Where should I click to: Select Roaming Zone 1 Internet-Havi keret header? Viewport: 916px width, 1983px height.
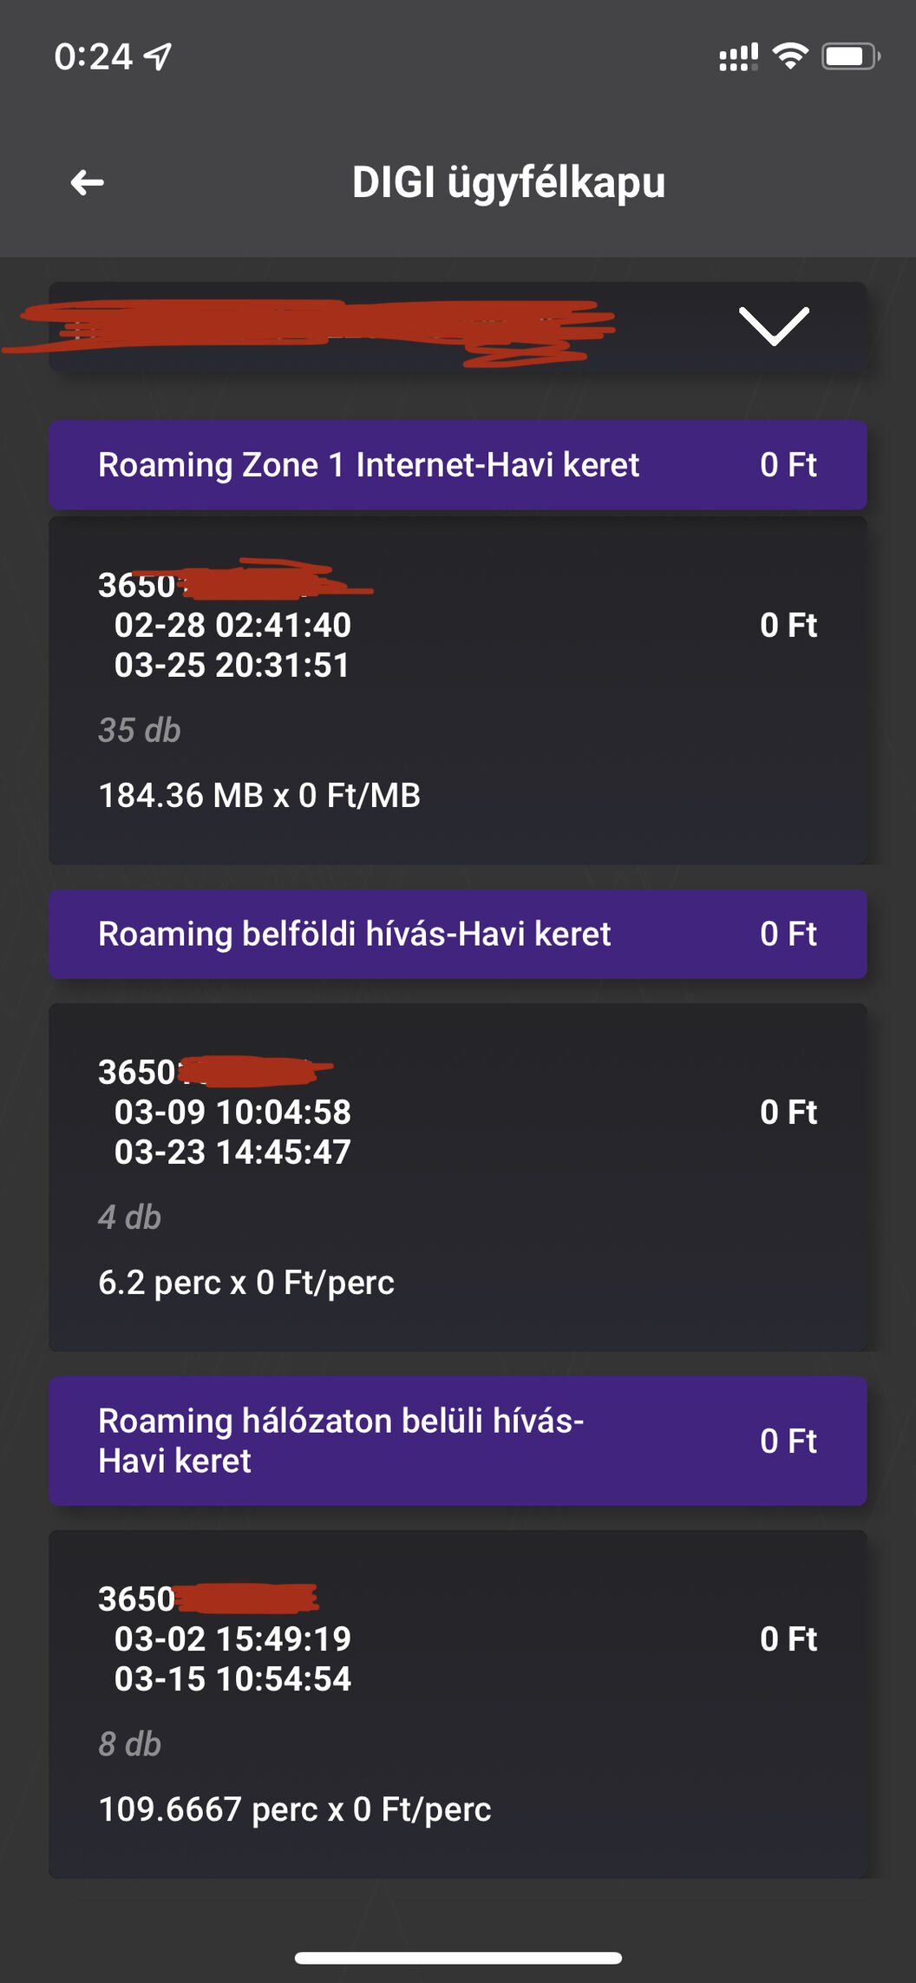(457, 465)
